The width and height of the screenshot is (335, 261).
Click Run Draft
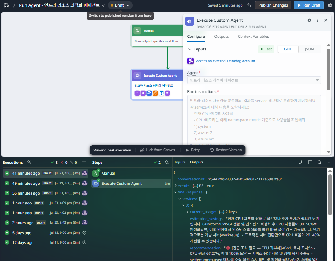pyautogui.click(x=308, y=5)
